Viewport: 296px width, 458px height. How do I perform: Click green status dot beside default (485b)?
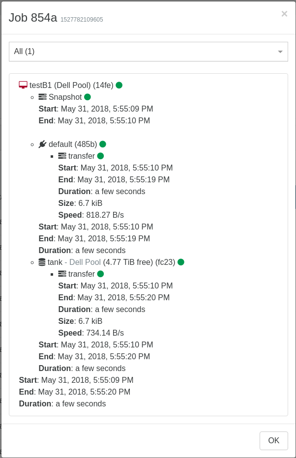coord(103,144)
